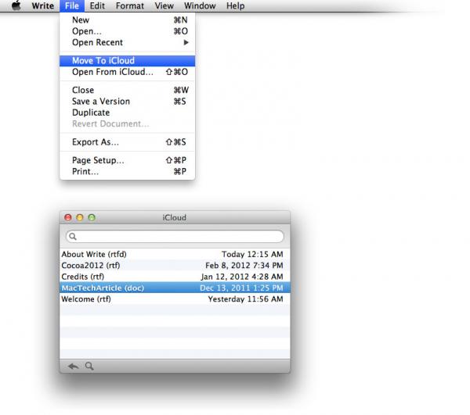Click the date Jan 12, 2012 4:28 AM
Screen dimensions: 470x415
coord(242,277)
